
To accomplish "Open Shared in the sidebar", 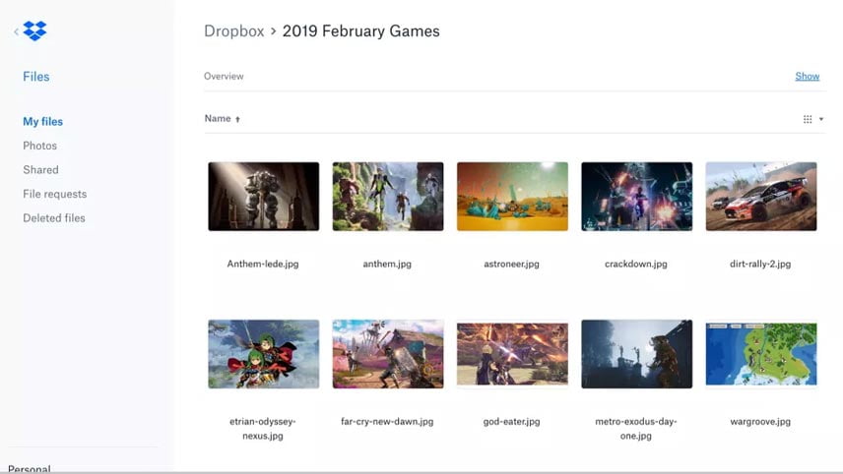I will (x=40, y=169).
